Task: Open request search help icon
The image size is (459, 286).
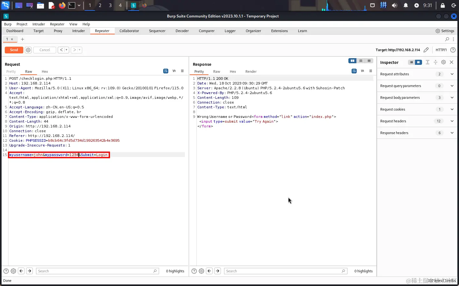Action: click(6, 271)
